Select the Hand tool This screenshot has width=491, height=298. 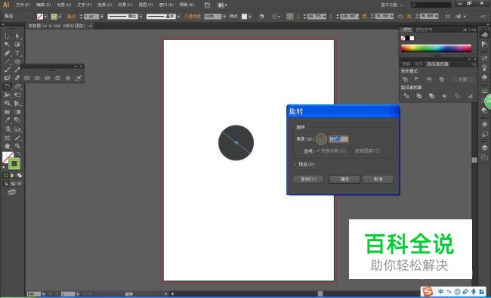tap(7, 146)
